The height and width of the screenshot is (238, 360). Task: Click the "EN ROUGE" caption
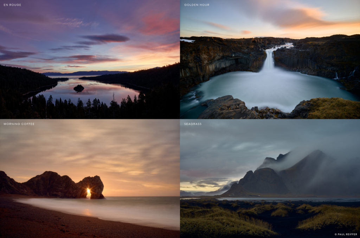coord(12,5)
